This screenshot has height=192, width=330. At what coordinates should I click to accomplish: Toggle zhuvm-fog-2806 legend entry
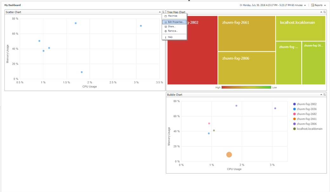click(x=305, y=124)
